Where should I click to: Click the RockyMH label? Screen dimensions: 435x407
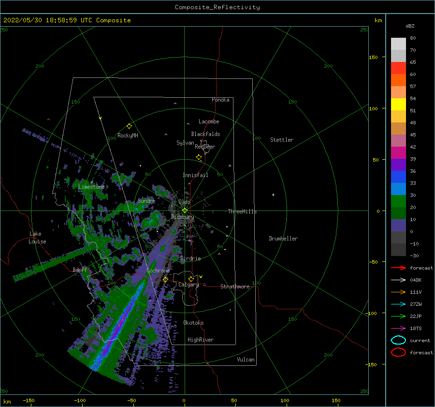click(x=128, y=136)
